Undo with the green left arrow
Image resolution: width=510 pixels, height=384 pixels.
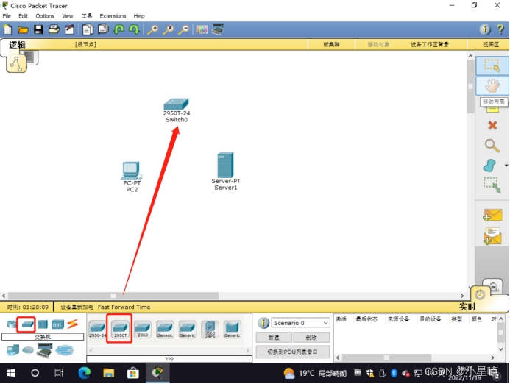(x=118, y=29)
